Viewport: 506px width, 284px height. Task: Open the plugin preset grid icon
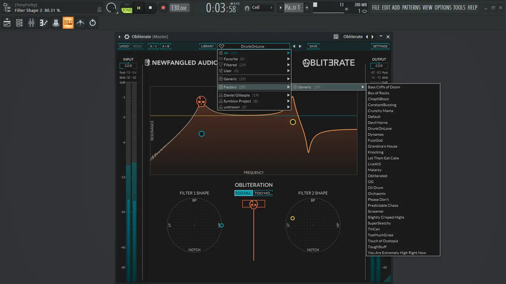pyautogui.click(x=336, y=37)
